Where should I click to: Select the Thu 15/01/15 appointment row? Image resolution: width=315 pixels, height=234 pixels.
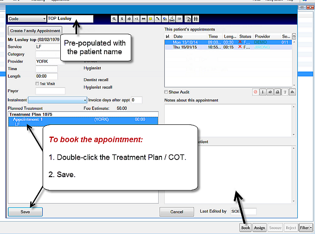click(x=228, y=47)
